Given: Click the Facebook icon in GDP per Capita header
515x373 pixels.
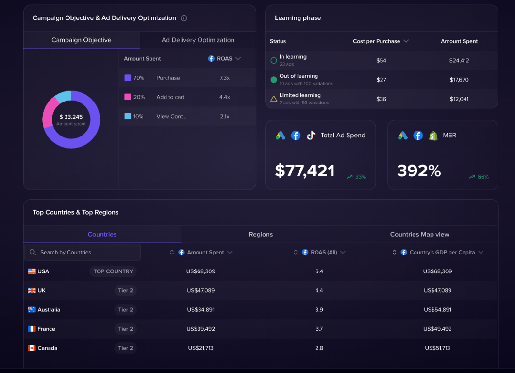Looking at the screenshot, I should tap(404, 252).
